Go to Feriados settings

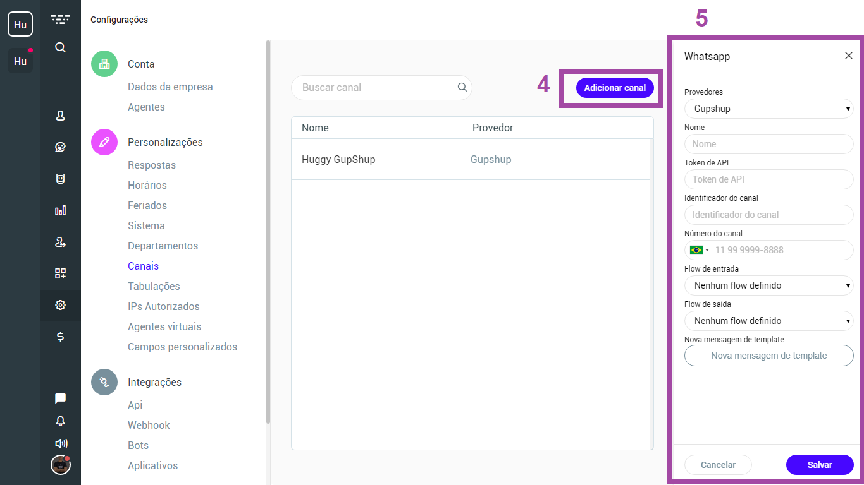click(x=147, y=205)
